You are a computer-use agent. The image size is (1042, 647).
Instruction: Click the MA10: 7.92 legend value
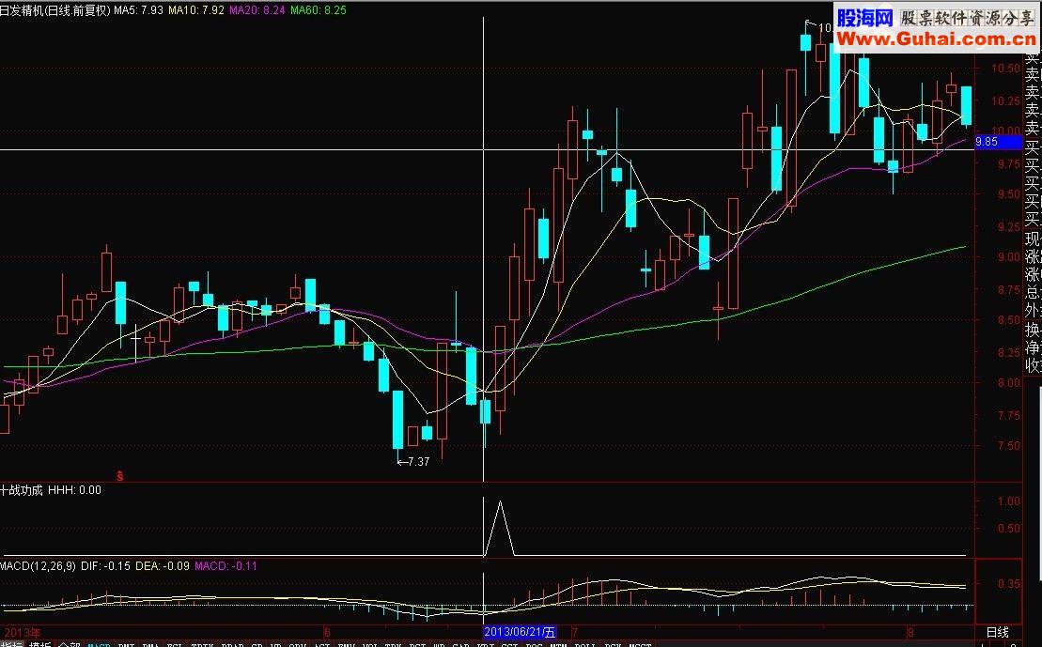click(x=196, y=10)
